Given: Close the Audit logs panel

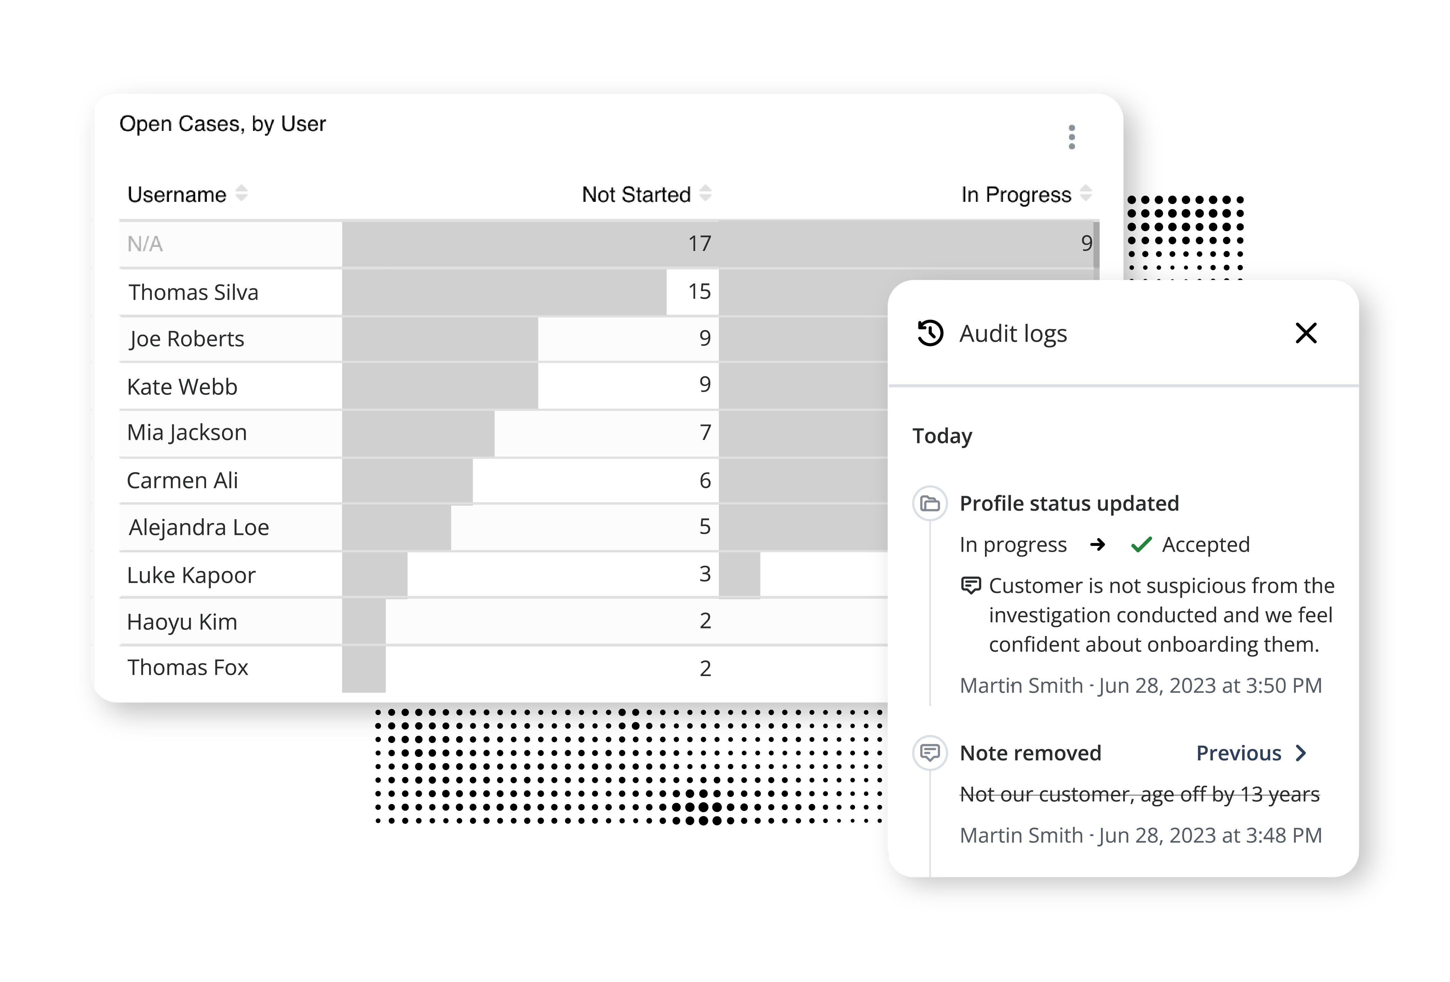Looking at the screenshot, I should click(x=1306, y=333).
